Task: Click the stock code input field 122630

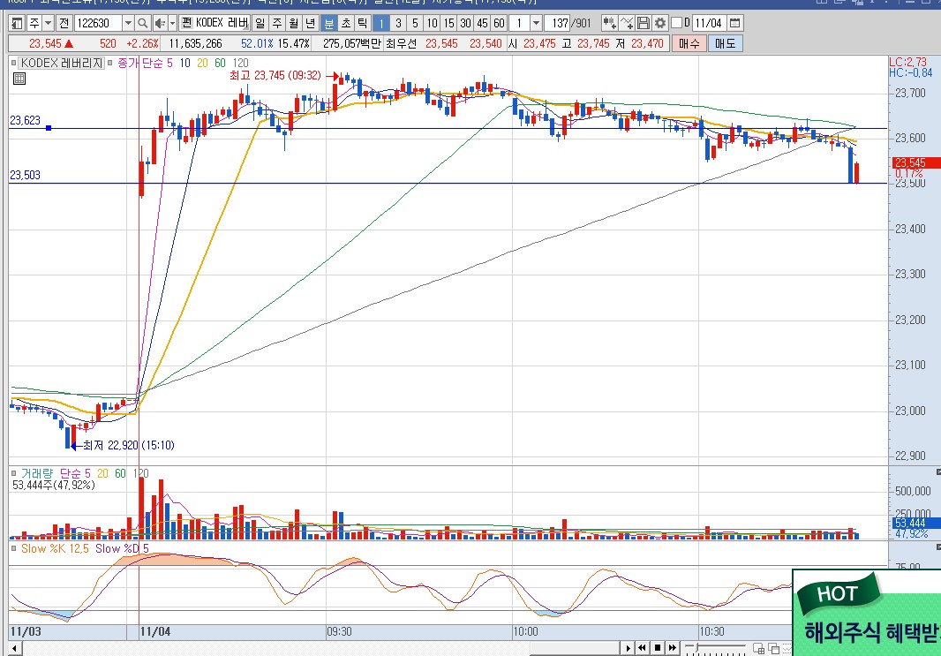Action: 98,24
